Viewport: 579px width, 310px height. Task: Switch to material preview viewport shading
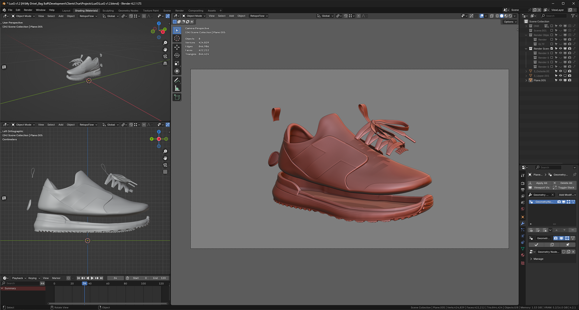click(506, 16)
